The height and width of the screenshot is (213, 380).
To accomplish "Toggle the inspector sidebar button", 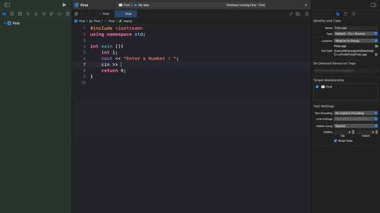I will pyautogui.click(x=373, y=5).
